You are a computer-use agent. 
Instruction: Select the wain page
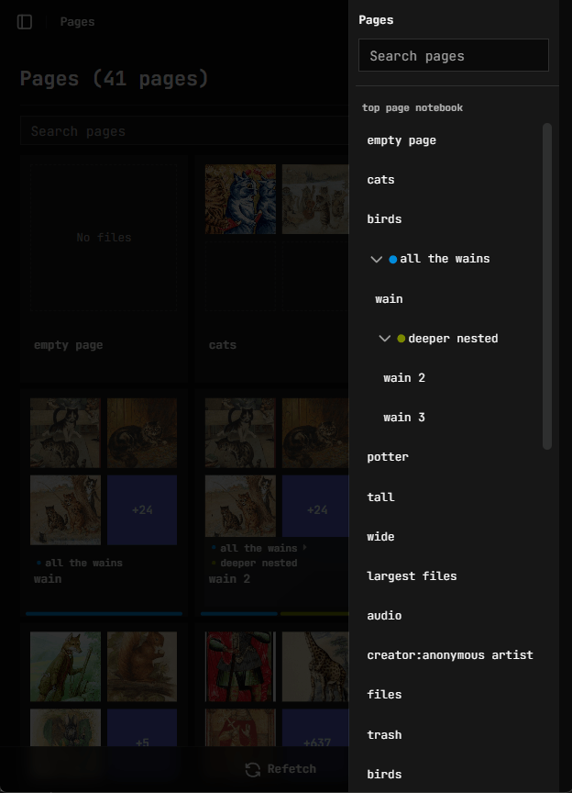coord(389,299)
